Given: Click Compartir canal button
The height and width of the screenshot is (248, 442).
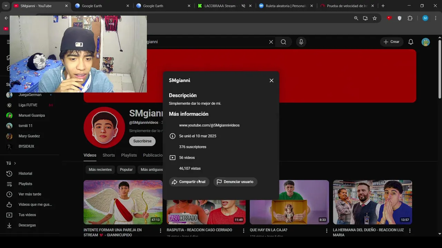Looking at the screenshot, I should point(189,182).
